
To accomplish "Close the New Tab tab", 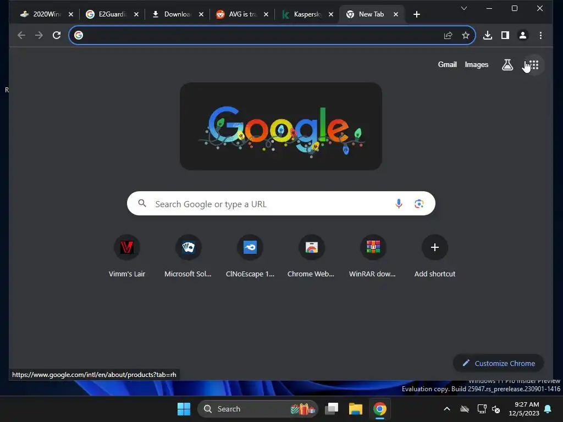I will (x=396, y=14).
